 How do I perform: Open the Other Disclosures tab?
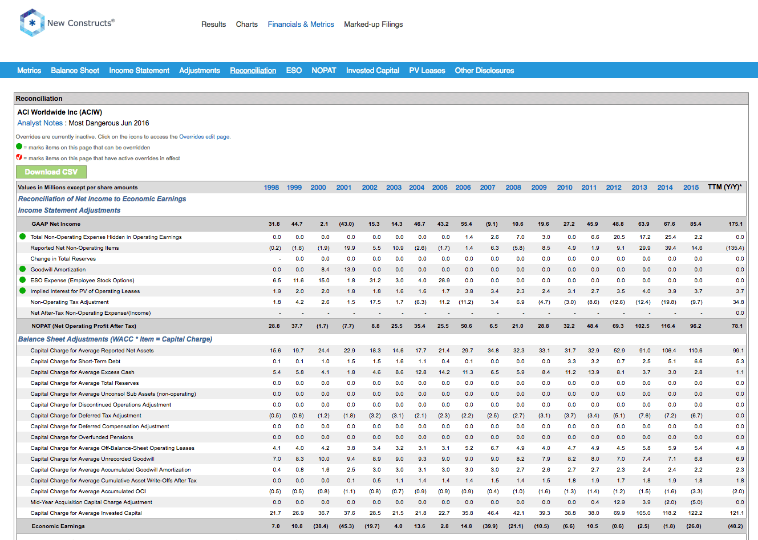click(484, 71)
